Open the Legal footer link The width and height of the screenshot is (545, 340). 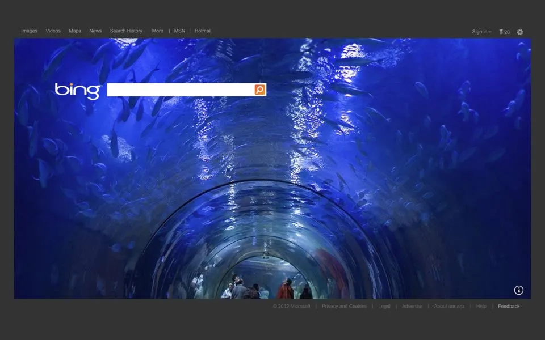384,307
